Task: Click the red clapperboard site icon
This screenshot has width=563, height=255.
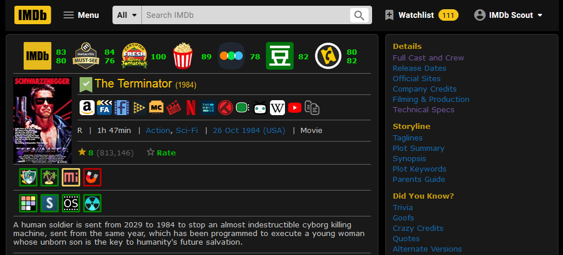Action: tap(174, 108)
